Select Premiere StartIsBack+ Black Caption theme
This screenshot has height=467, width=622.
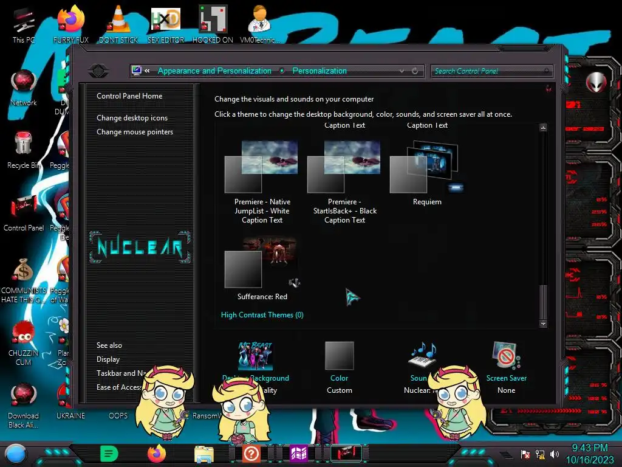(x=344, y=182)
